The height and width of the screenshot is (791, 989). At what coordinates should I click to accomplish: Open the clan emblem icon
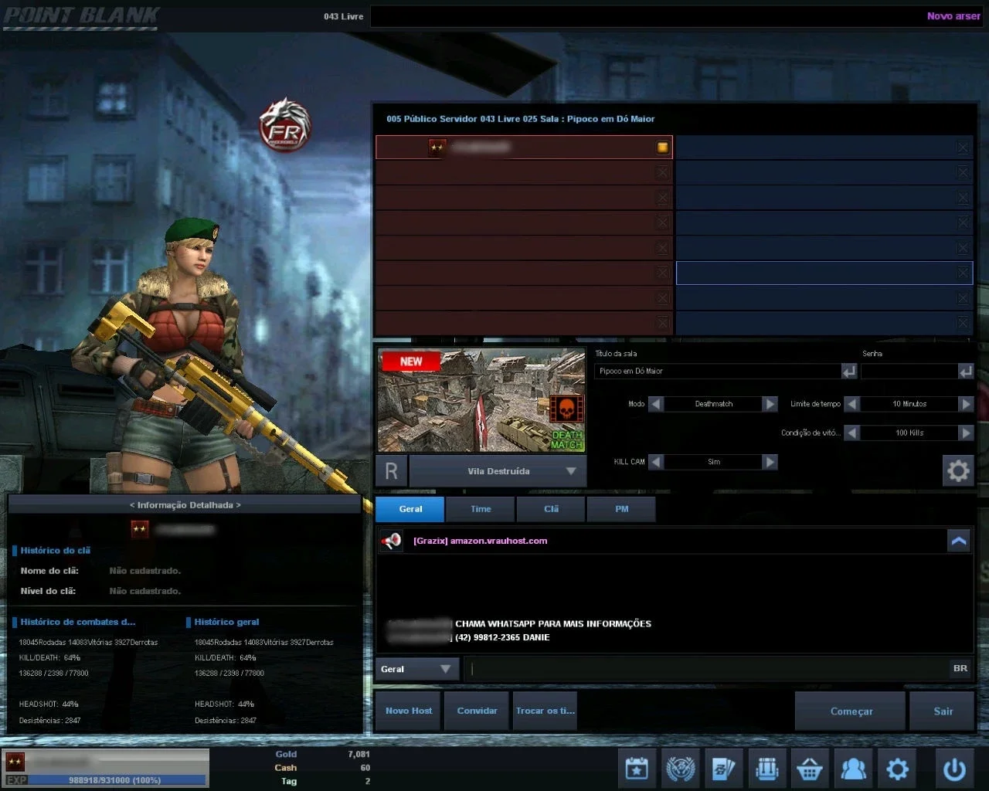pos(681,769)
